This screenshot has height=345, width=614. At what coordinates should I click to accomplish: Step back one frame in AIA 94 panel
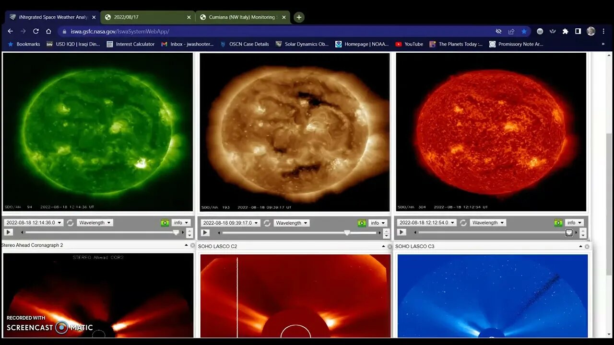(x=22, y=232)
